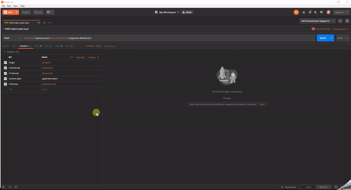Toggle the content-type header checkbox
This screenshot has height=190, width=351.
(5, 78)
